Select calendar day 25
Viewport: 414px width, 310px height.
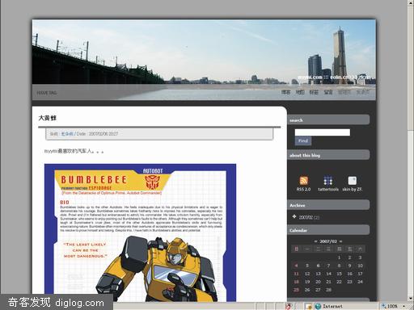[296, 290]
